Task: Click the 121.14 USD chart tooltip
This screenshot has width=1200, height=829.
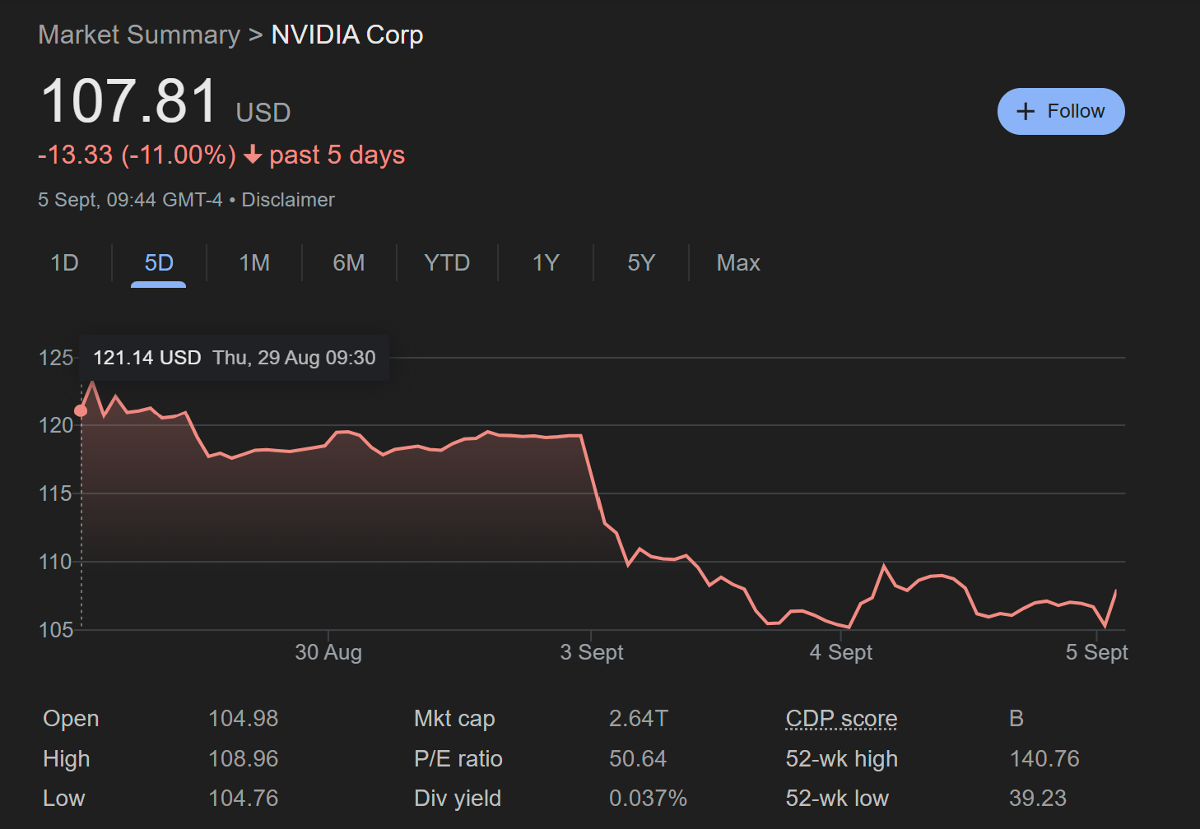Action: pyautogui.click(x=234, y=358)
